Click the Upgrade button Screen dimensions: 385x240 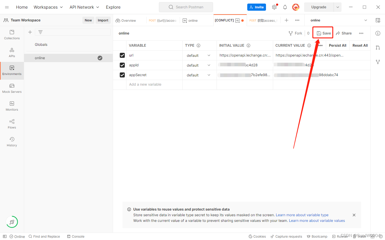click(x=319, y=7)
